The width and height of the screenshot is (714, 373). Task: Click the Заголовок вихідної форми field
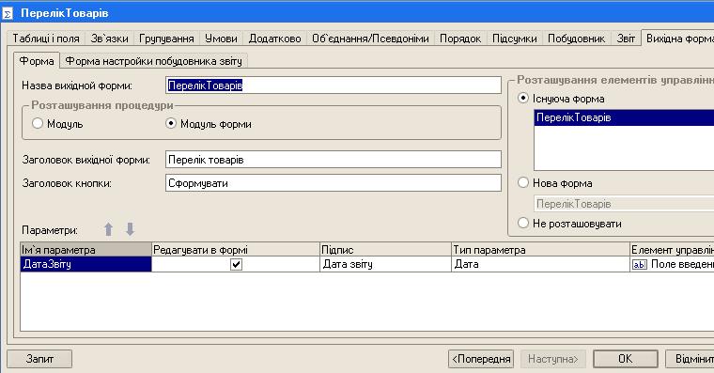click(334, 160)
